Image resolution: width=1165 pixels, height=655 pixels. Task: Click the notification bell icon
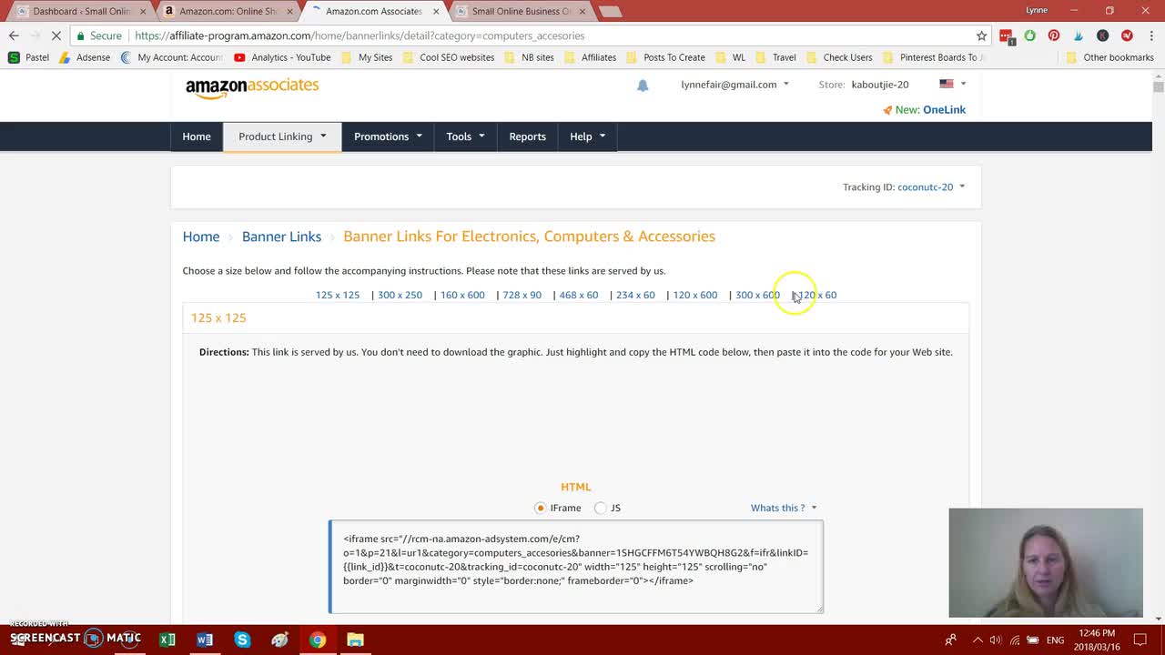(643, 86)
